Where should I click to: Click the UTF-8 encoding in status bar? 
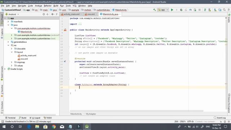(191, 122)
